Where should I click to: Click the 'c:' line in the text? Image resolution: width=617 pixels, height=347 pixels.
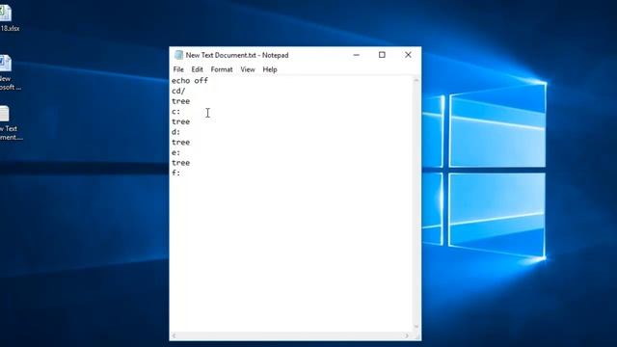(x=175, y=112)
